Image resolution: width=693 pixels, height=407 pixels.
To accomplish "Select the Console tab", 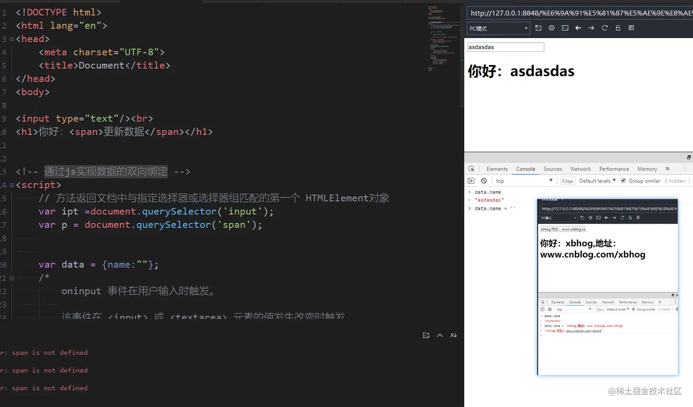I will click(525, 169).
